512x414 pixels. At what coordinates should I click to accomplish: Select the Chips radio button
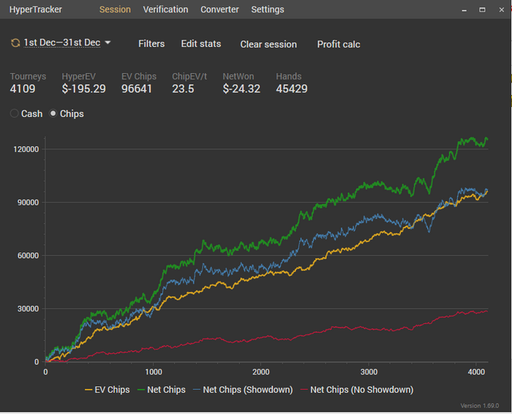(x=53, y=114)
